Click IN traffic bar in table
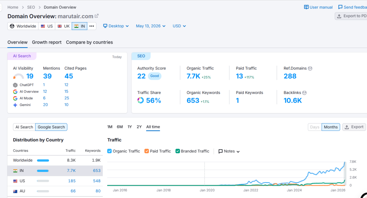The width and height of the screenshot is (367, 198). tap(43, 171)
